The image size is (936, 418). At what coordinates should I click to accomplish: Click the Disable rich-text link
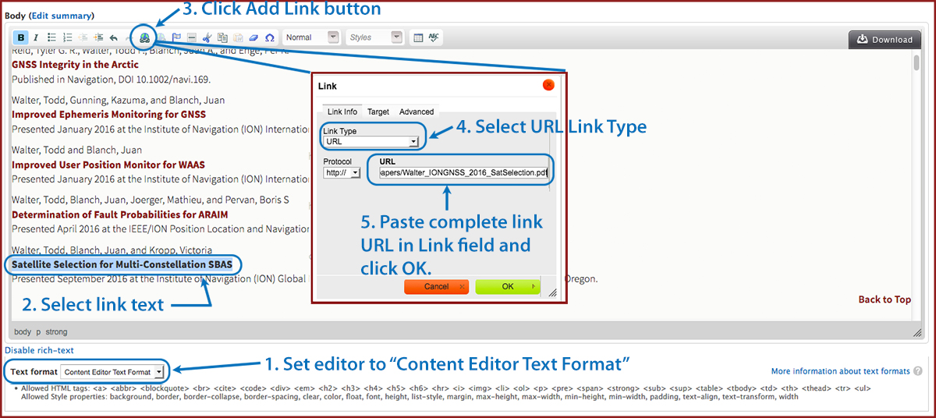tap(39, 351)
